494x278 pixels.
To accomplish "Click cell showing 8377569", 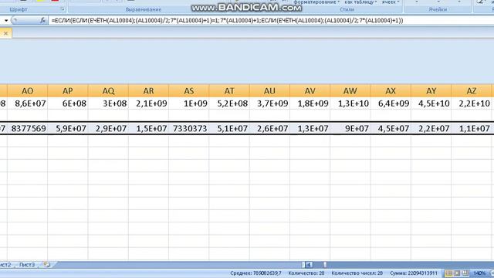I will pos(28,128).
